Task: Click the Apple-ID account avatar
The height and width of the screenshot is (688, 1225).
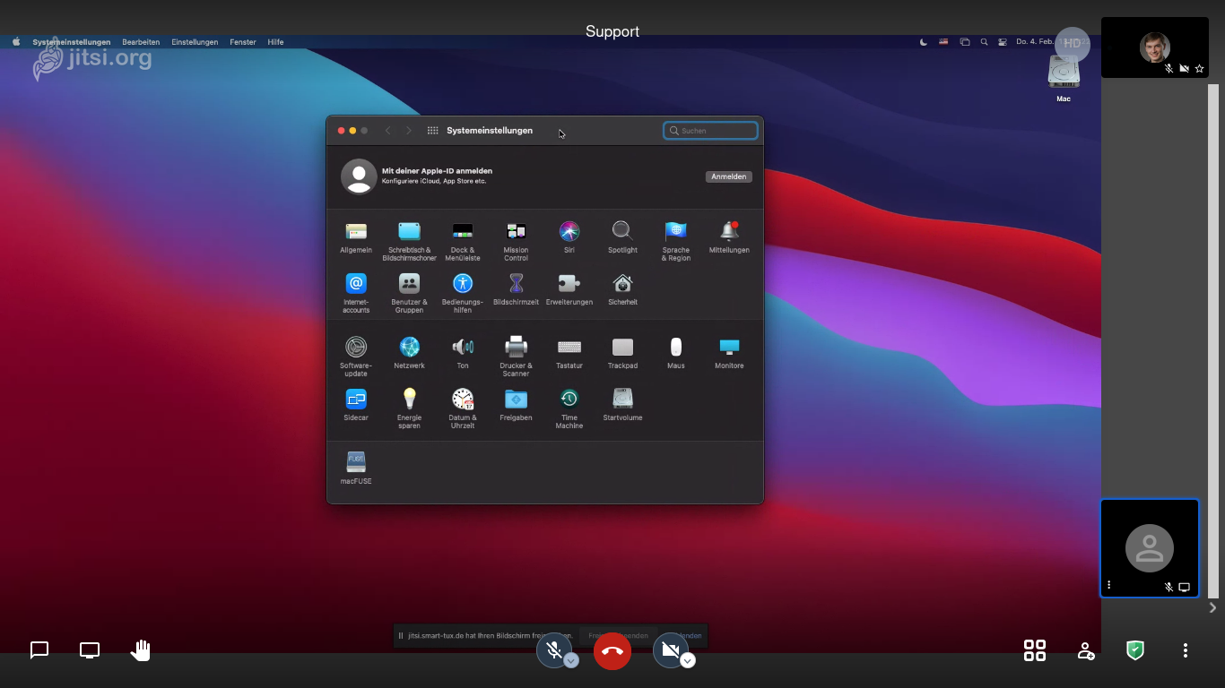Action: pyautogui.click(x=359, y=176)
